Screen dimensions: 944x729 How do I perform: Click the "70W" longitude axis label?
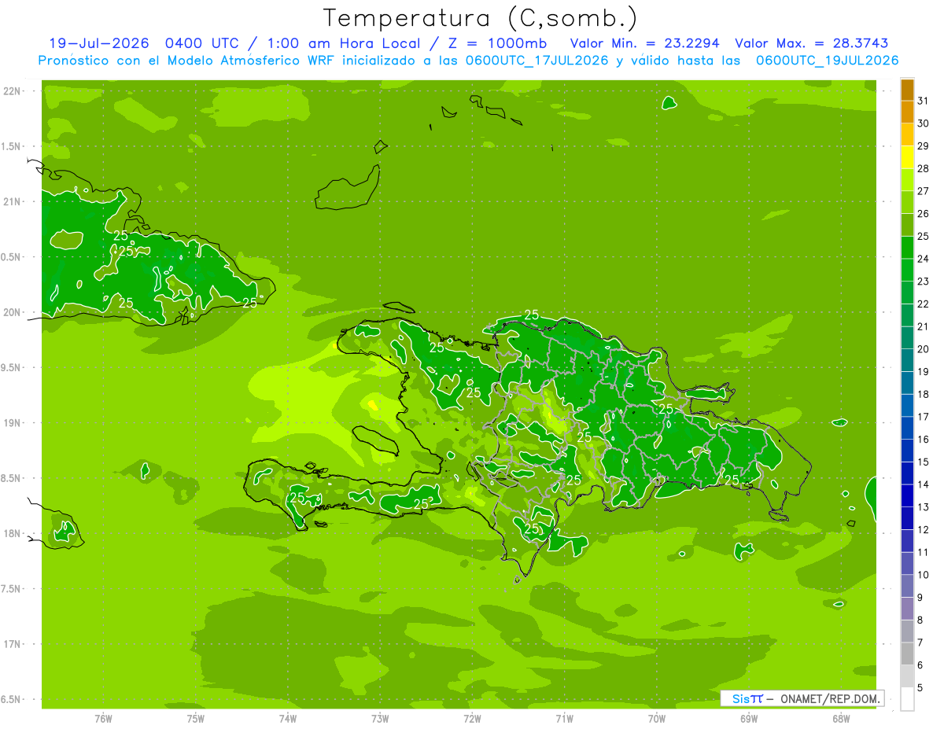[656, 718]
